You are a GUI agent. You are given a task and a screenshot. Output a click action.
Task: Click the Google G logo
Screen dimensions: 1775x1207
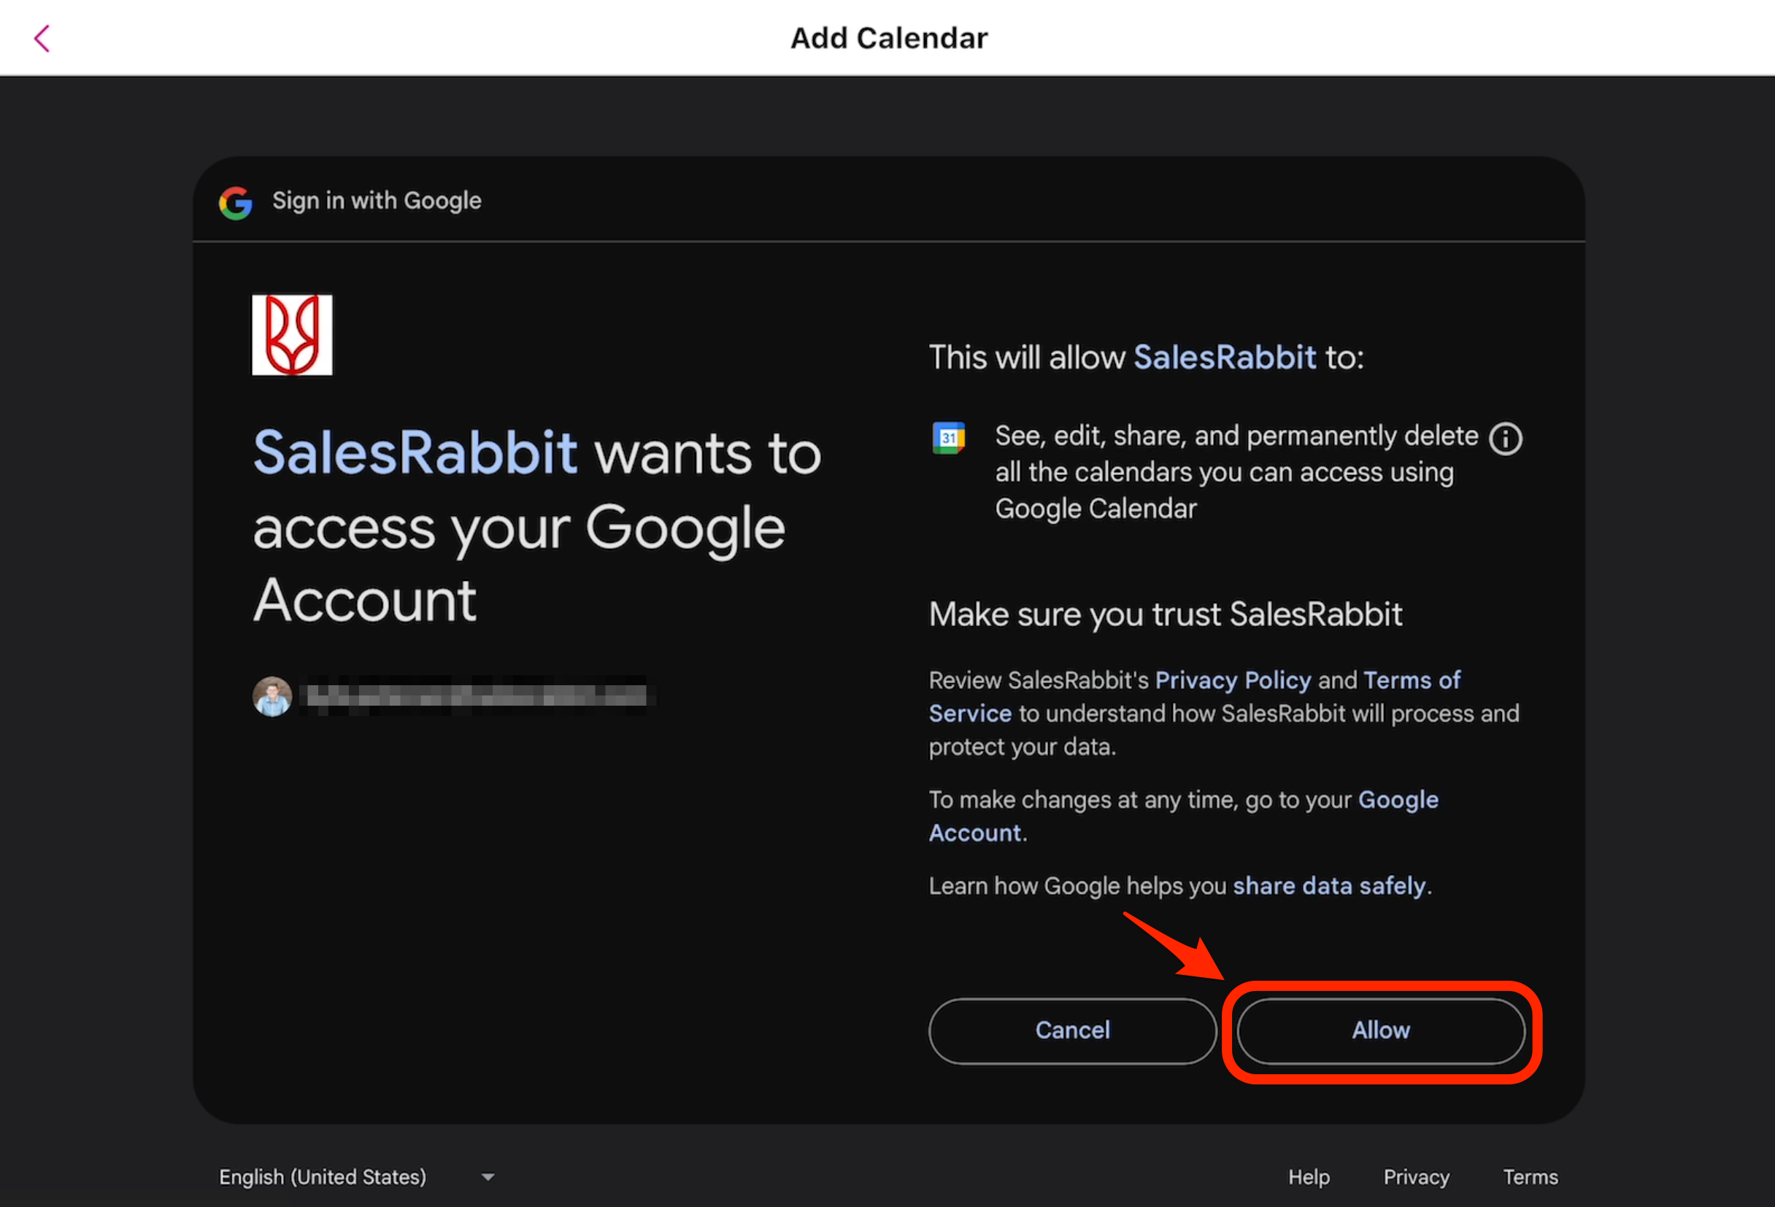(x=235, y=202)
